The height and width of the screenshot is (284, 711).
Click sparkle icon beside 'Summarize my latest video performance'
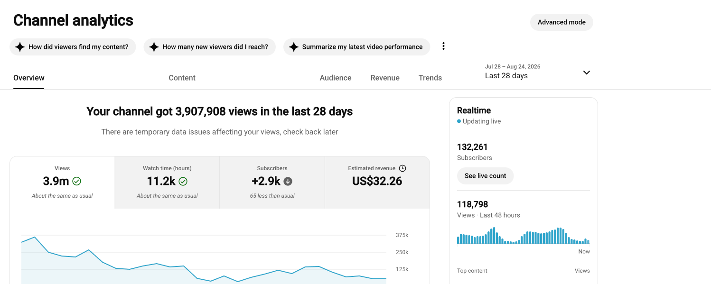[x=294, y=47]
